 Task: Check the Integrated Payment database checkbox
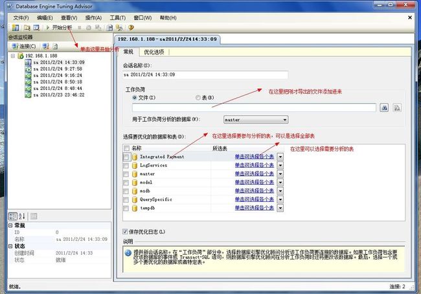(x=126, y=157)
